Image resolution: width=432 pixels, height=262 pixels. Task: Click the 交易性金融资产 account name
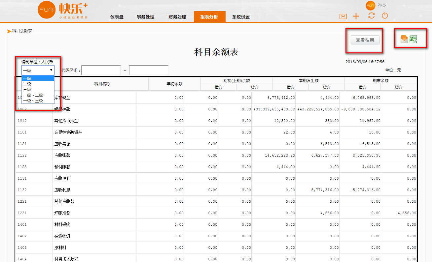click(x=68, y=132)
